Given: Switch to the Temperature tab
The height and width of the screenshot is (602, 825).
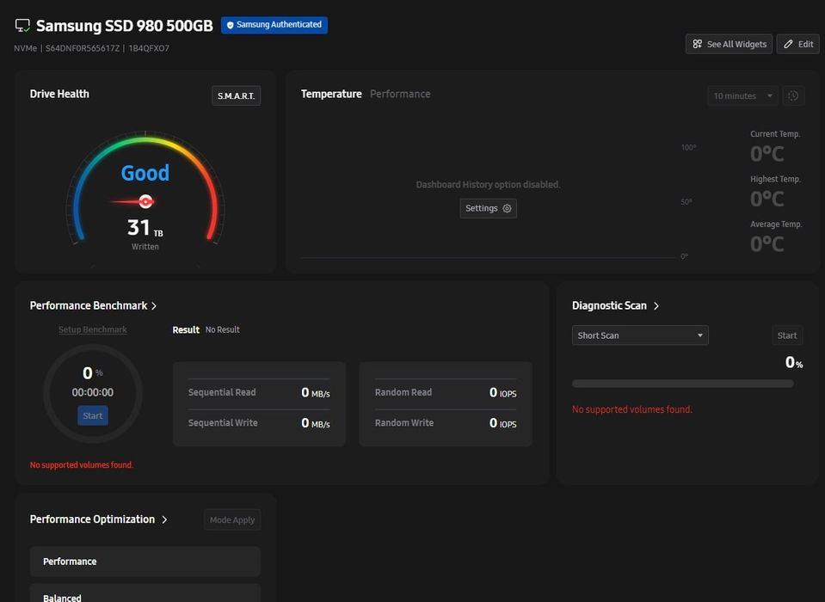Looking at the screenshot, I should pos(331,94).
